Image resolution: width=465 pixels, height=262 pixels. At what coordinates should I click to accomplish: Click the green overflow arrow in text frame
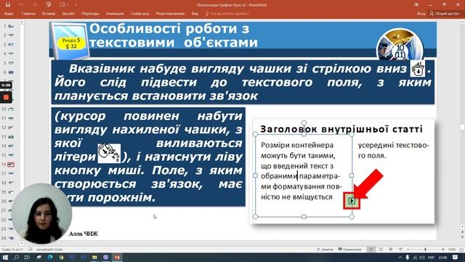(x=352, y=201)
